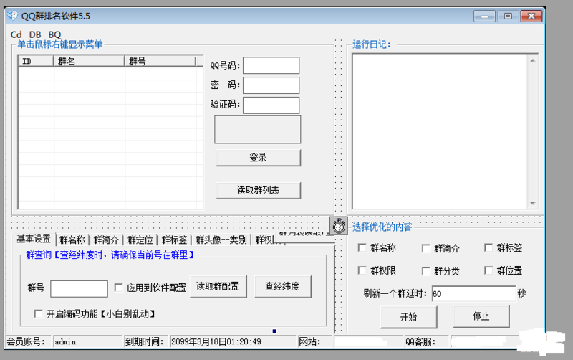573x360 pixels.
Task: Click the ID column header
Action: [36, 61]
